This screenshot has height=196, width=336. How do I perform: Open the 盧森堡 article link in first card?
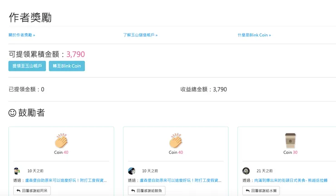tap(66, 181)
